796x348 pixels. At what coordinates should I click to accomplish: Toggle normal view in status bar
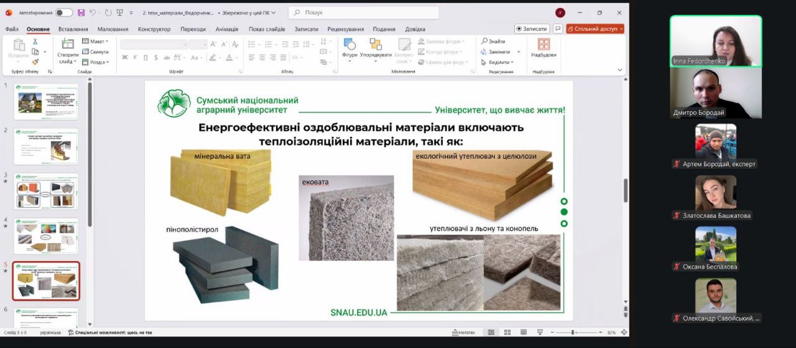click(x=491, y=332)
